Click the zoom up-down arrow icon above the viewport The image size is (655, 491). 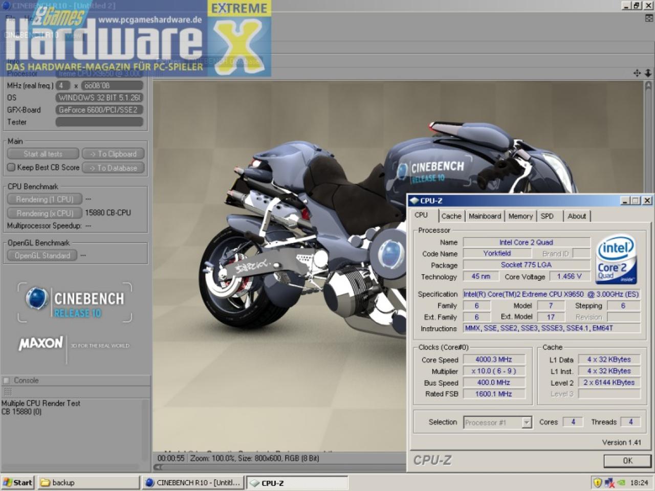648,73
